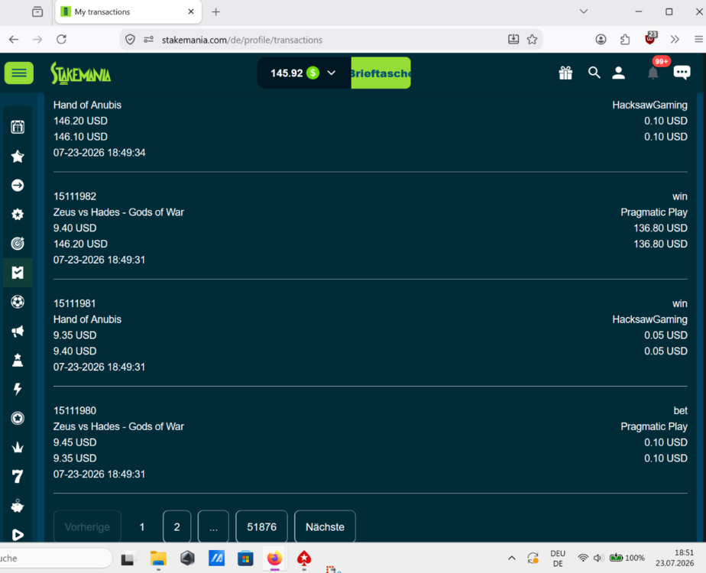Open the green hamburger menu
This screenshot has width=706, height=573.
click(x=19, y=73)
